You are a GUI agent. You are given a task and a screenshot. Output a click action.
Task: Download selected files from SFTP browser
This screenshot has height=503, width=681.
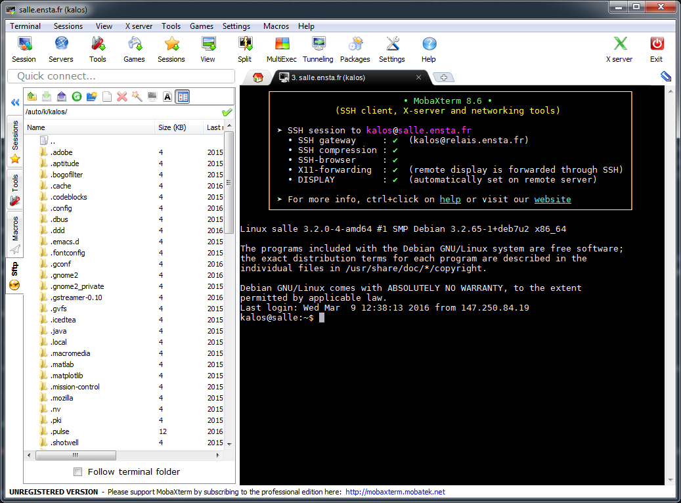pos(47,97)
